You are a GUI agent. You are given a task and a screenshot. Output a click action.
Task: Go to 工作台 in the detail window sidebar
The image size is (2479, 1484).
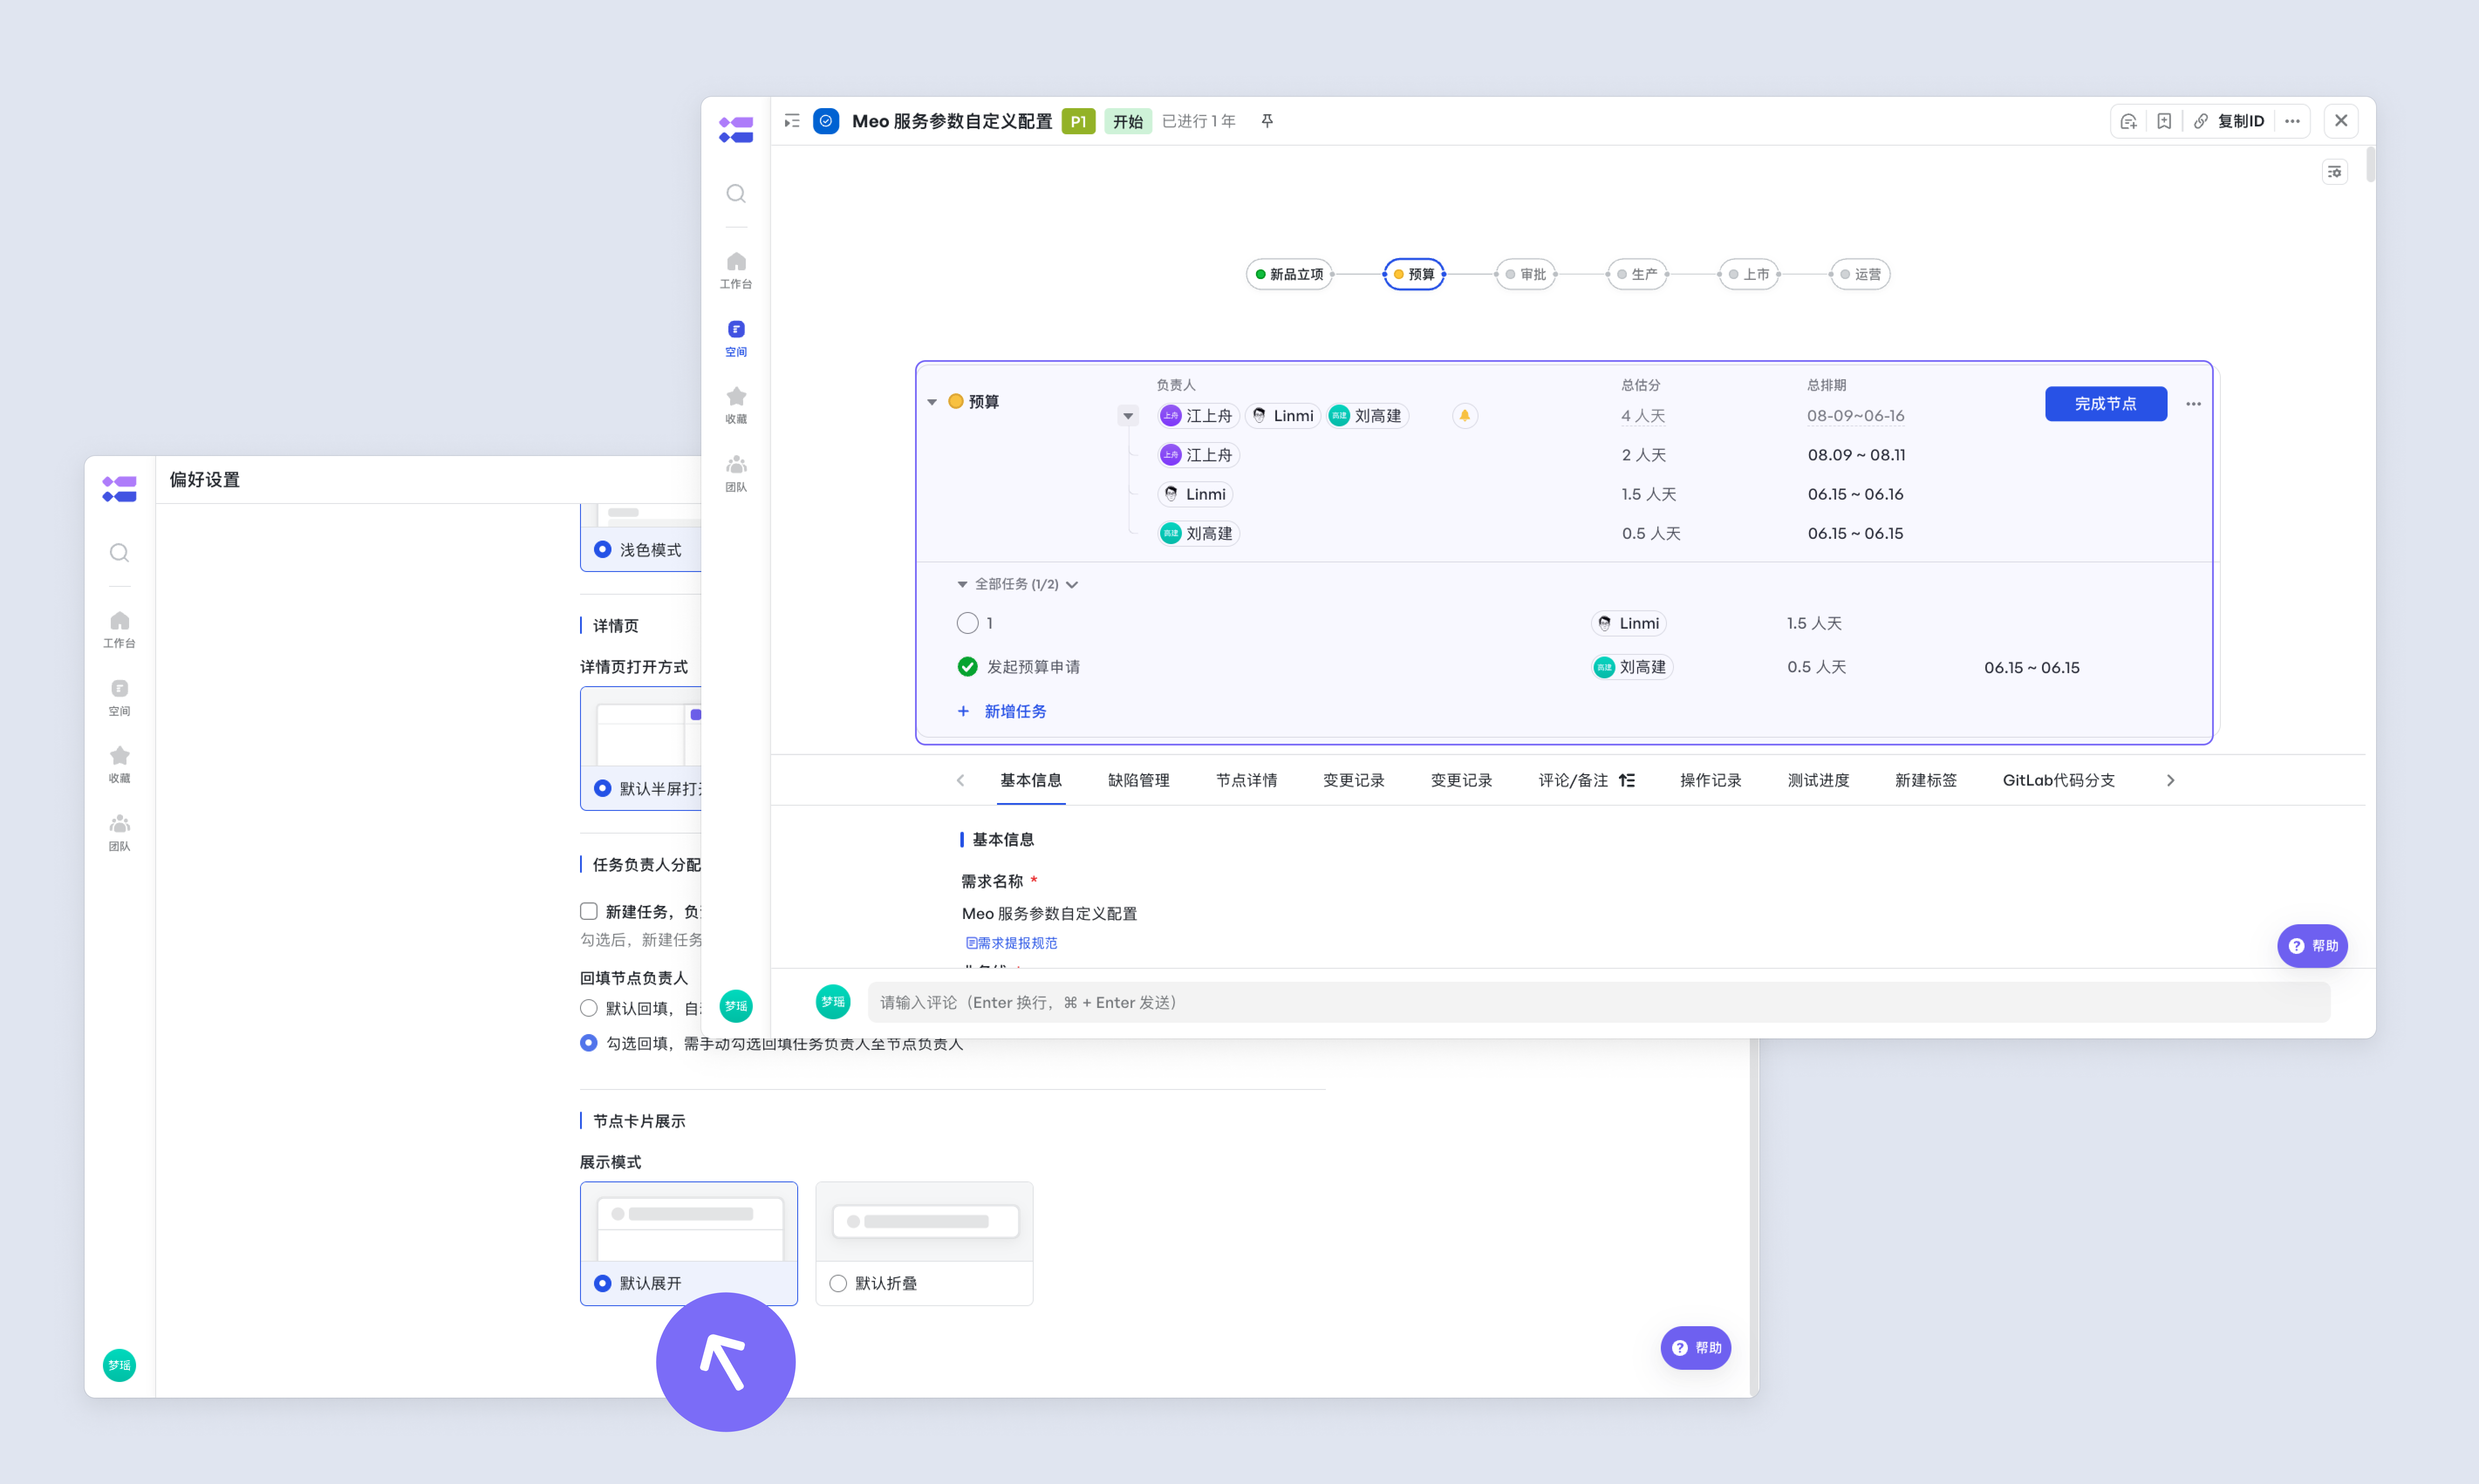click(x=735, y=270)
